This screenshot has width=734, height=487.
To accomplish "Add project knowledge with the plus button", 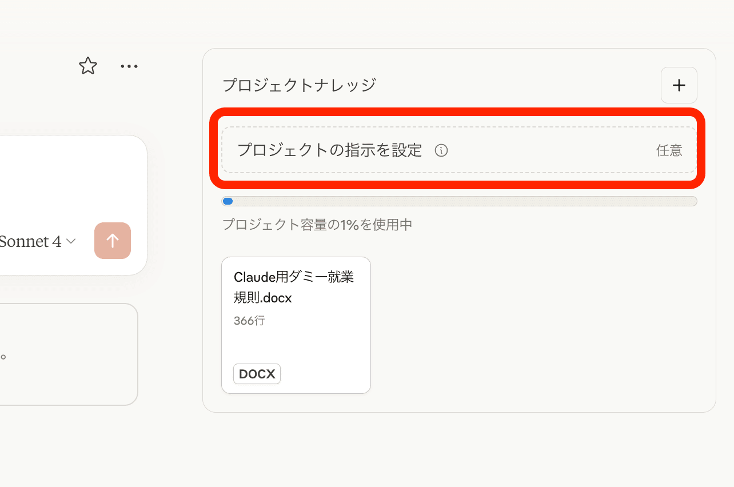I will (x=679, y=85).
